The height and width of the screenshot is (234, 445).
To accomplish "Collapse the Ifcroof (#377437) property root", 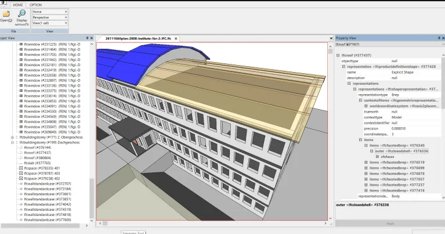I will tap(338, 55).
